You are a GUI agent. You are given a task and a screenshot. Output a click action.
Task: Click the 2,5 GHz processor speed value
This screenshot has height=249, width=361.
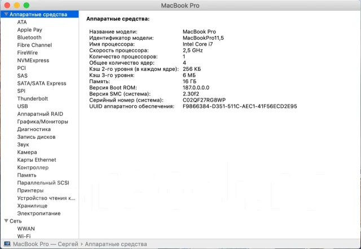click(193, 50)
